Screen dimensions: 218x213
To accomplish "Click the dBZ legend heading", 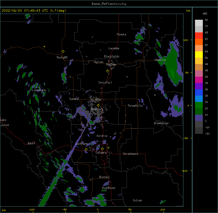I will pyautogui.click(x=205, y=14).
